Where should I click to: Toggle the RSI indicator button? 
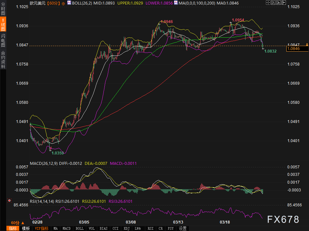click(x=150, y=228)
